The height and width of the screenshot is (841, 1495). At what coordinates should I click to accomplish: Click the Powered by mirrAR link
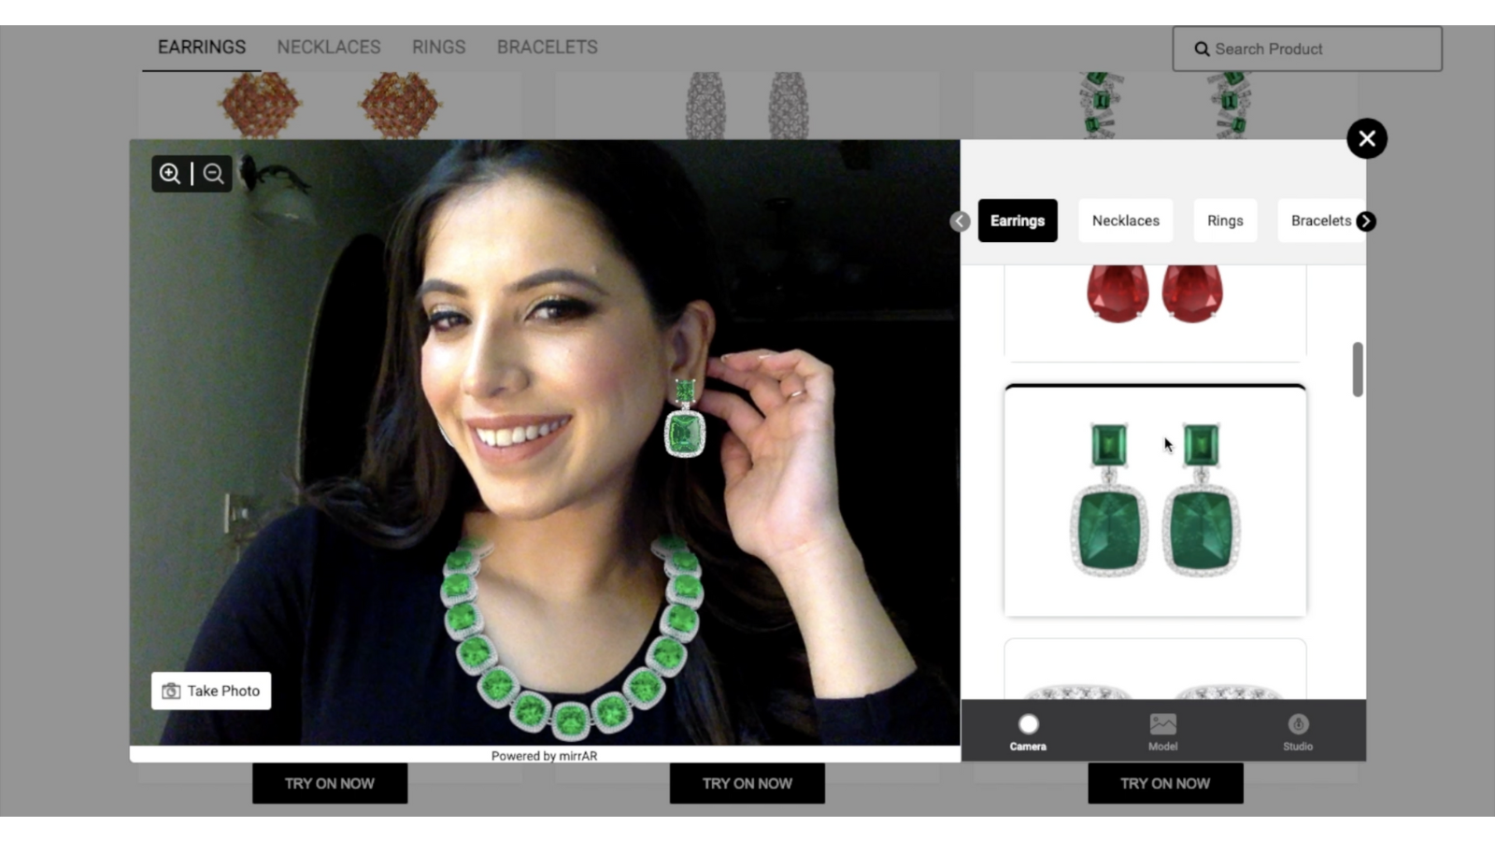(545, 756)
